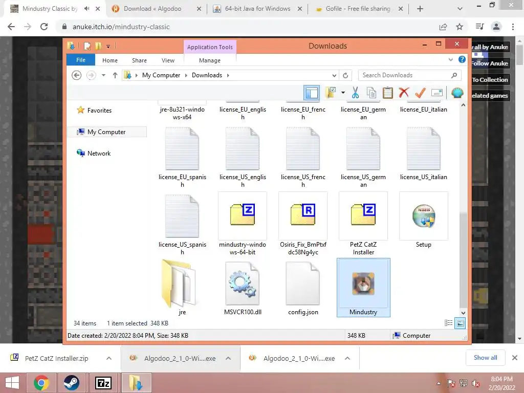Viewport: 524px width, 393px height.
Task: Expand the ribbon with the chevron
Action: tap(450, 59)
